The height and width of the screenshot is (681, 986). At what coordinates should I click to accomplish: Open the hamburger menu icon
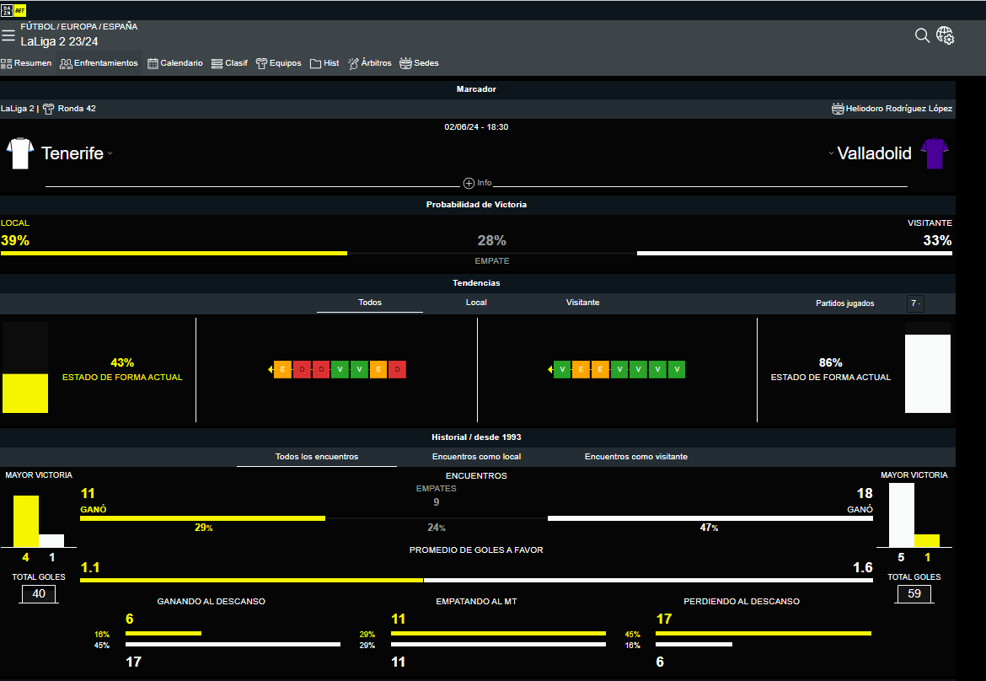click(8, 36)
